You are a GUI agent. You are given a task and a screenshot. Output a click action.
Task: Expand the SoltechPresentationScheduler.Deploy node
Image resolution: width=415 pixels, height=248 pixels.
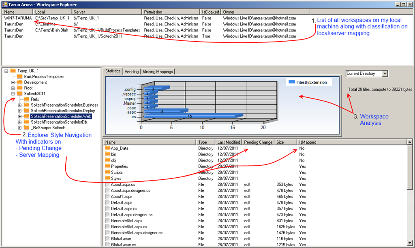click(x=19, y=111)
